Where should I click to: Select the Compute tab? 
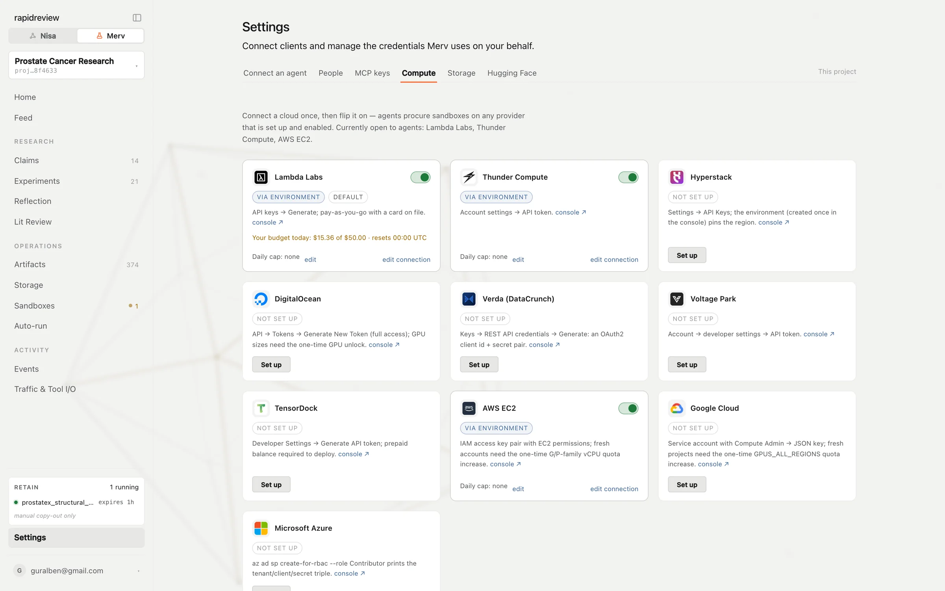point(419,73)
